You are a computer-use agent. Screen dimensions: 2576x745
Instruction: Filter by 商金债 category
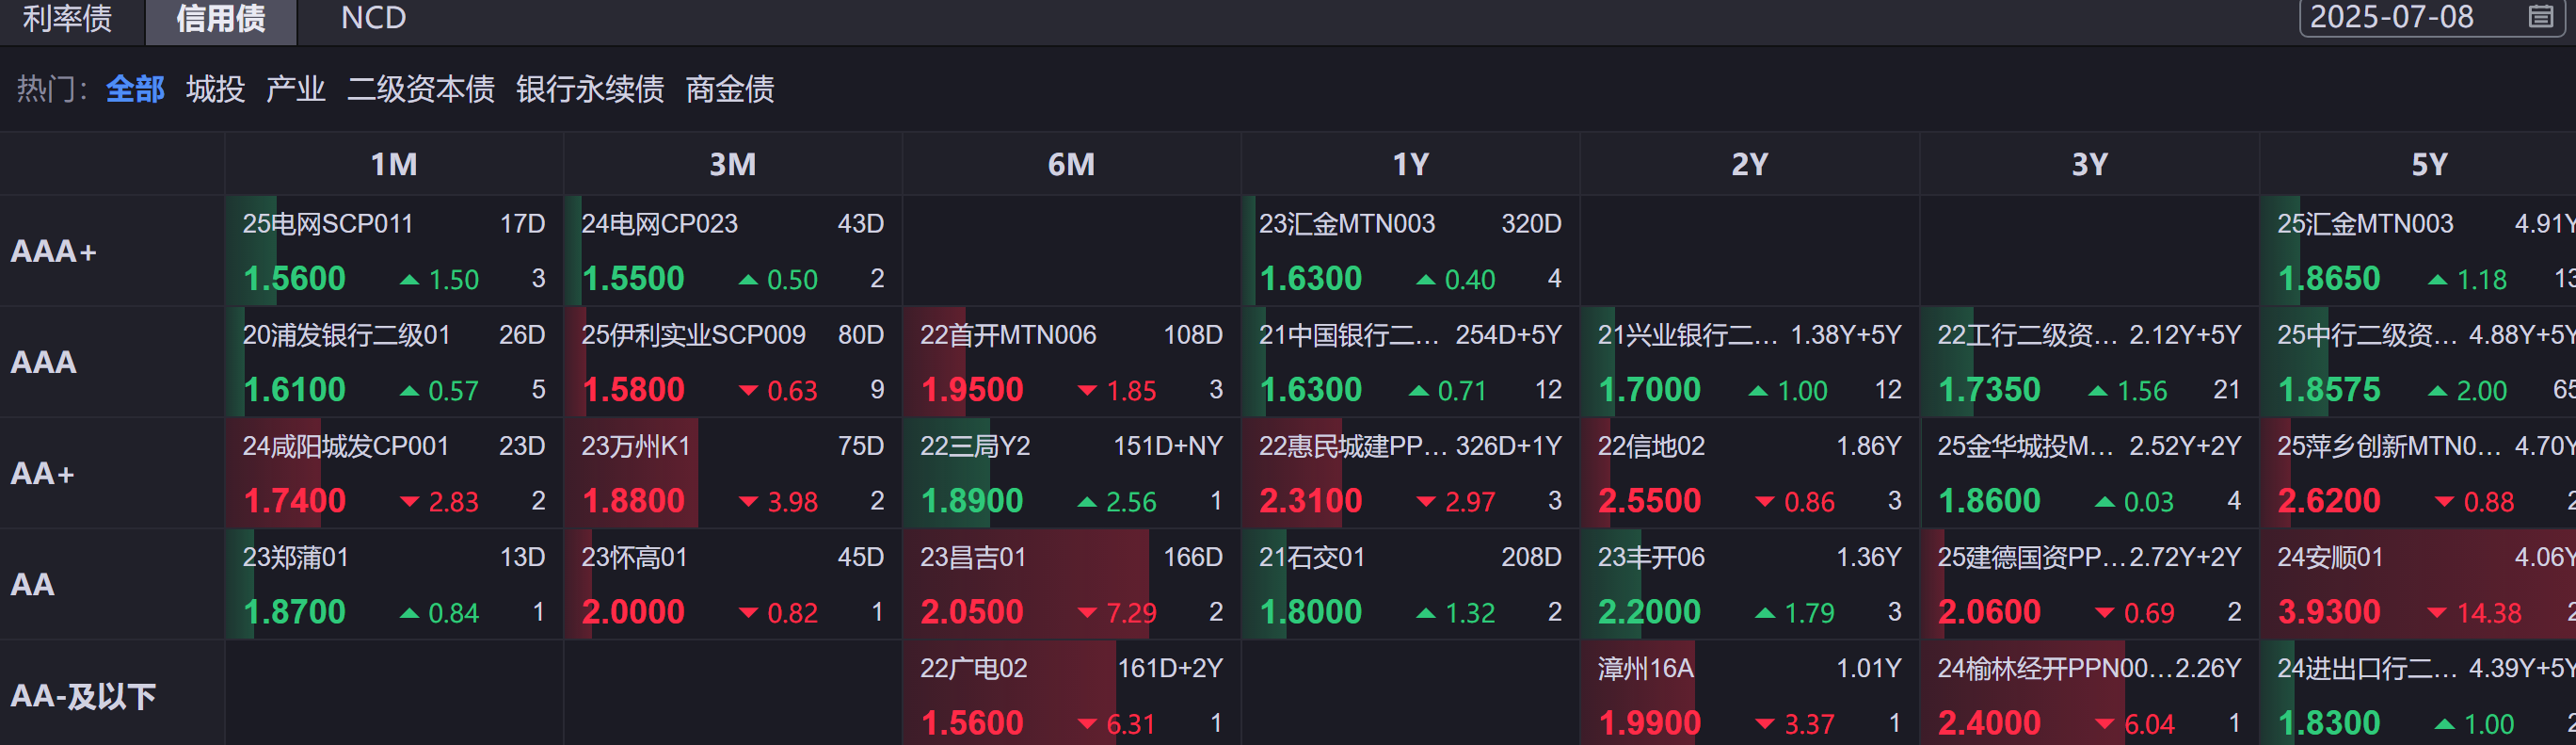729,89
